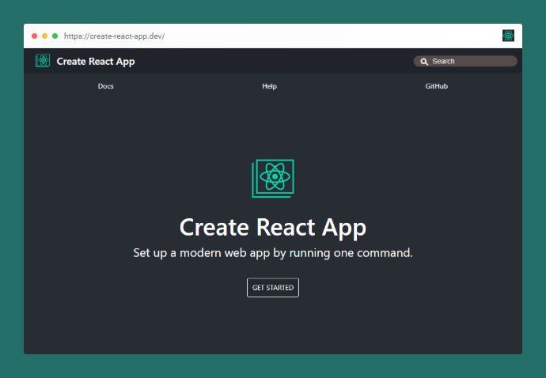The width and height of the screenshot is (546, 378).
Task: Click the Create React App navbar logo icon
Action: [43, 61]
